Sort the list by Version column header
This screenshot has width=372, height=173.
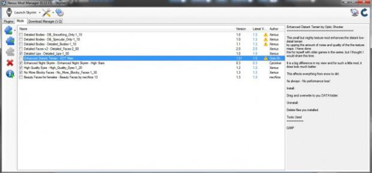point(241,29)
